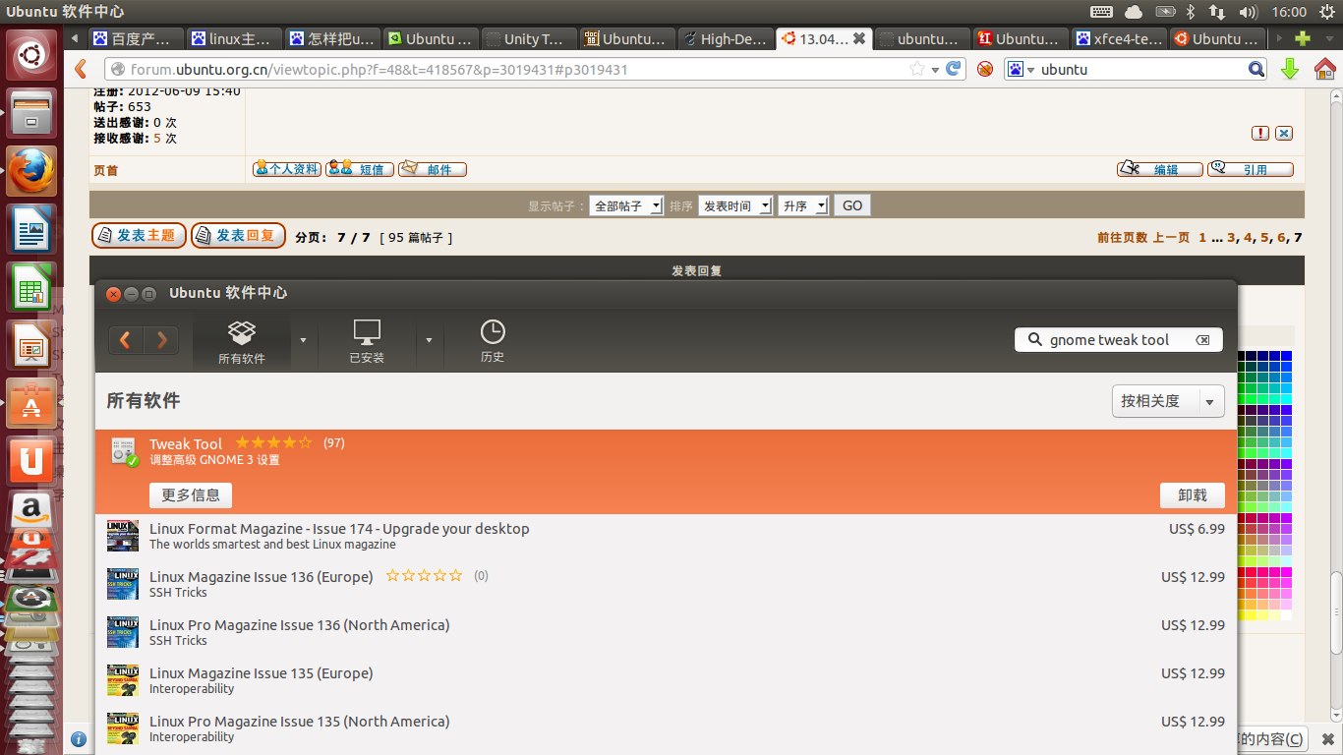The width and height of the screenshot is (1343, 755).
Task: Open the 全部帖子 filter dropdown
Action: point(626,205)
